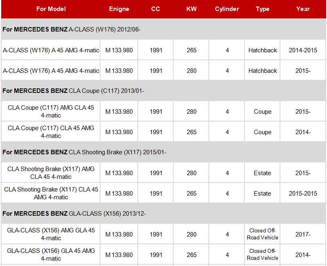Image resolution: width=327 pixels, height=266 pixels.
Task: Click KW '280' in the CLA Coupe row
Action: (x=191, y=111)
